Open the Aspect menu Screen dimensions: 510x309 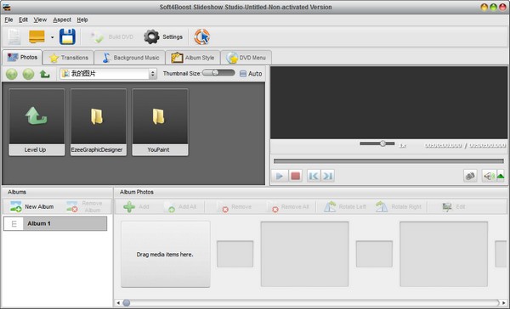point(62,20)
